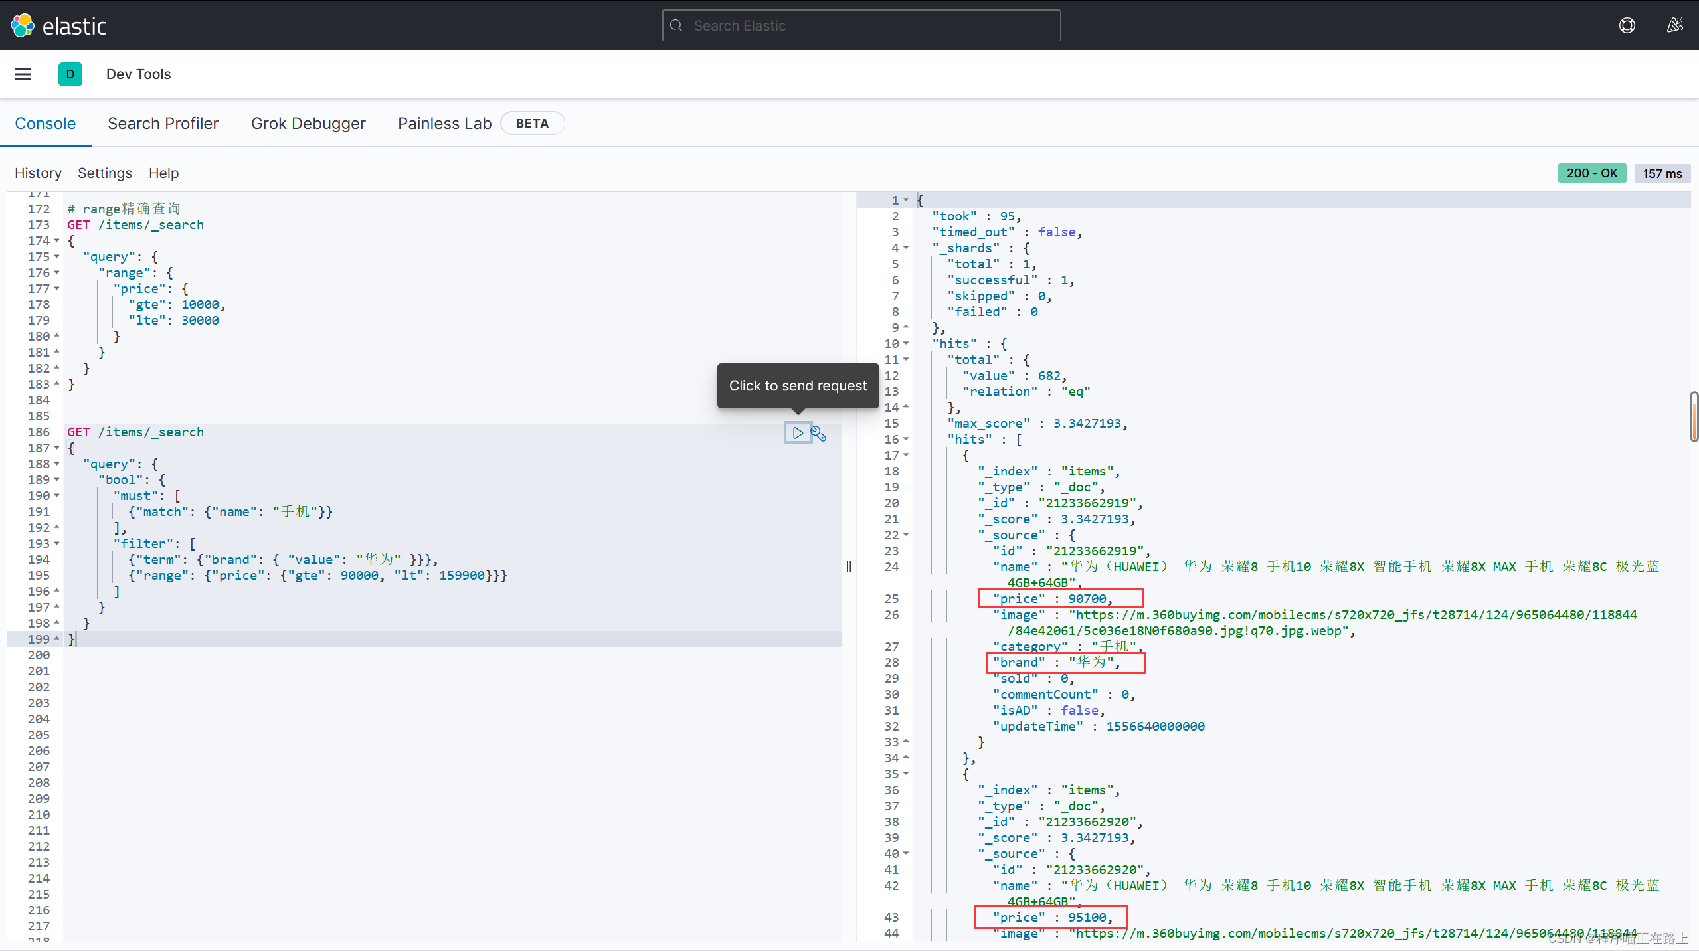The width and height of the screenshot is (1699, 951).
Task: Collapse the _source block at line 22
Action: tap(906, 535)
